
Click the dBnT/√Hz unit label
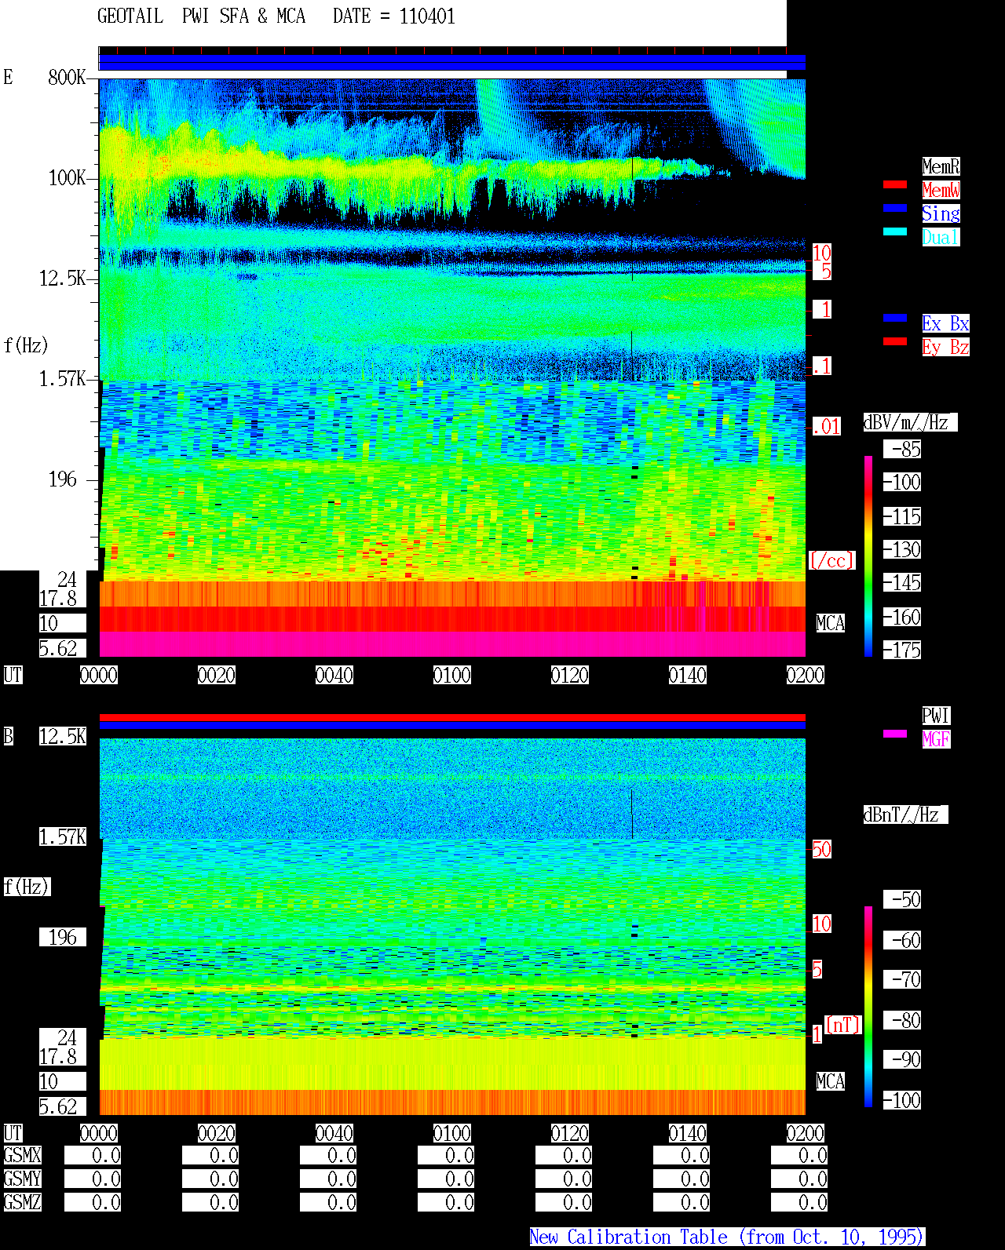(x=905, y=815)
